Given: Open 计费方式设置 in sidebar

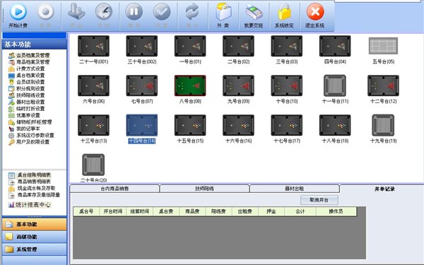Looking at the screenshot, I should pos(27,69).
